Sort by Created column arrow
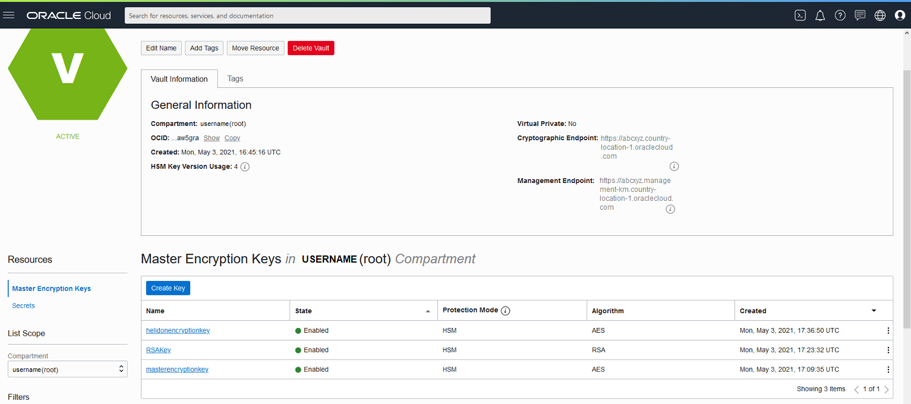Image resolution: width=911 pixels, height=404 pixels. [874, 311]
